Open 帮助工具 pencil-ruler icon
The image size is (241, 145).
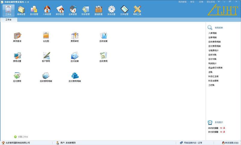pos(137,10)
